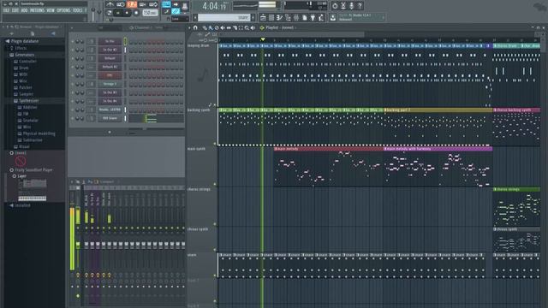Click the mixer sliders icon in main toolbar
The width and height of the screenshot is (548, 308).
point(296,17)
